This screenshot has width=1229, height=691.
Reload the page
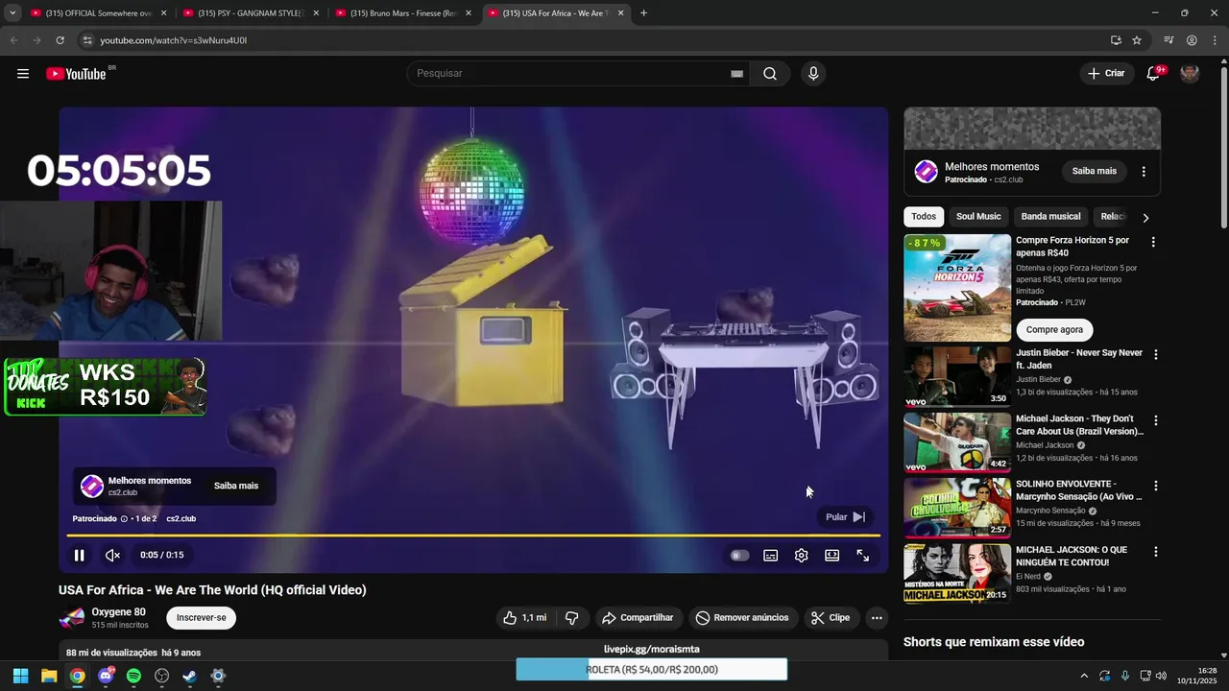coord(60,40)
